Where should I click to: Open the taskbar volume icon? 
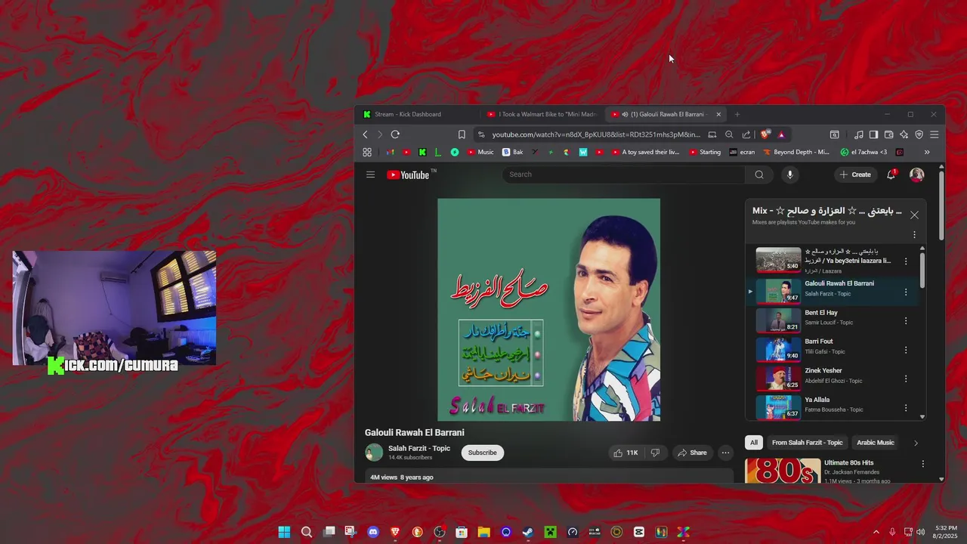tap(921, 532)
